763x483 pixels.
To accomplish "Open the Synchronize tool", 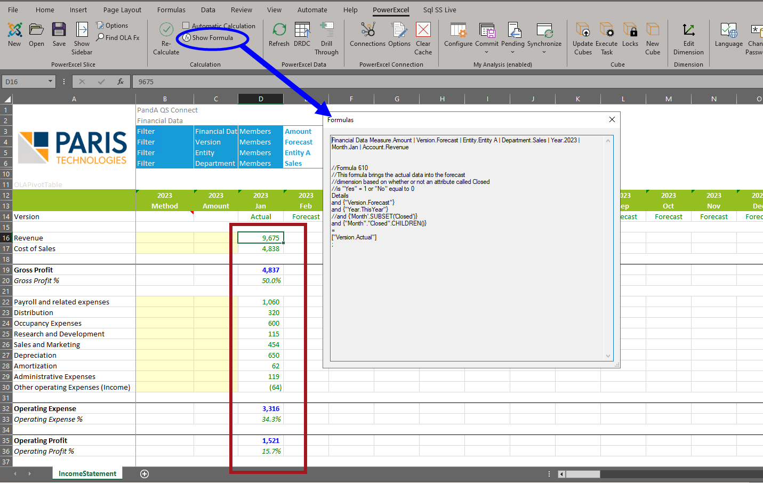I will coord(544,35).
